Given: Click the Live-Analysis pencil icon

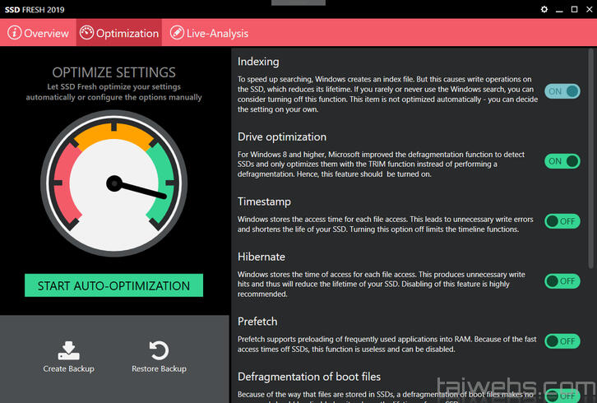Looking at the screenshot, I should click(x=177, y=33).
